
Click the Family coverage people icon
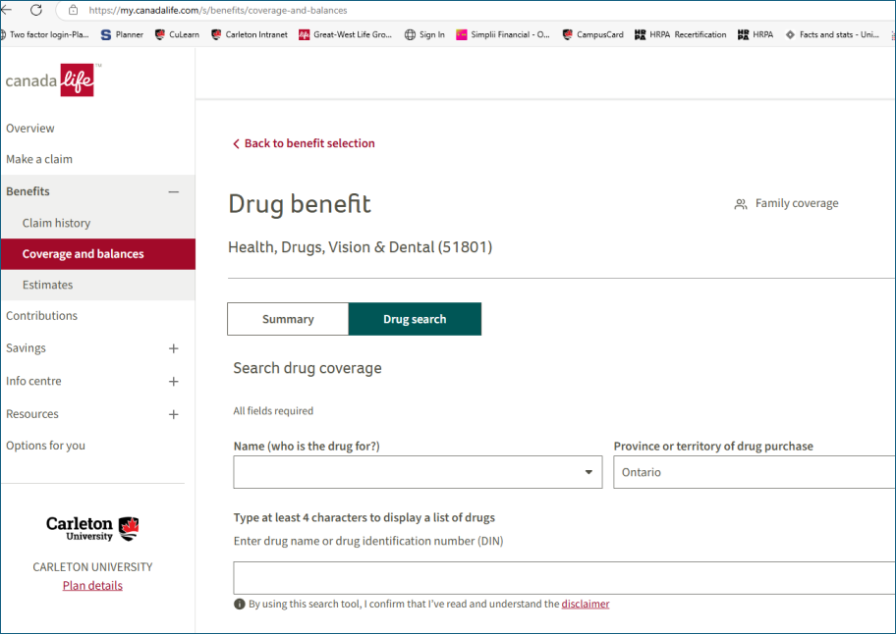(x=741, y=204)
